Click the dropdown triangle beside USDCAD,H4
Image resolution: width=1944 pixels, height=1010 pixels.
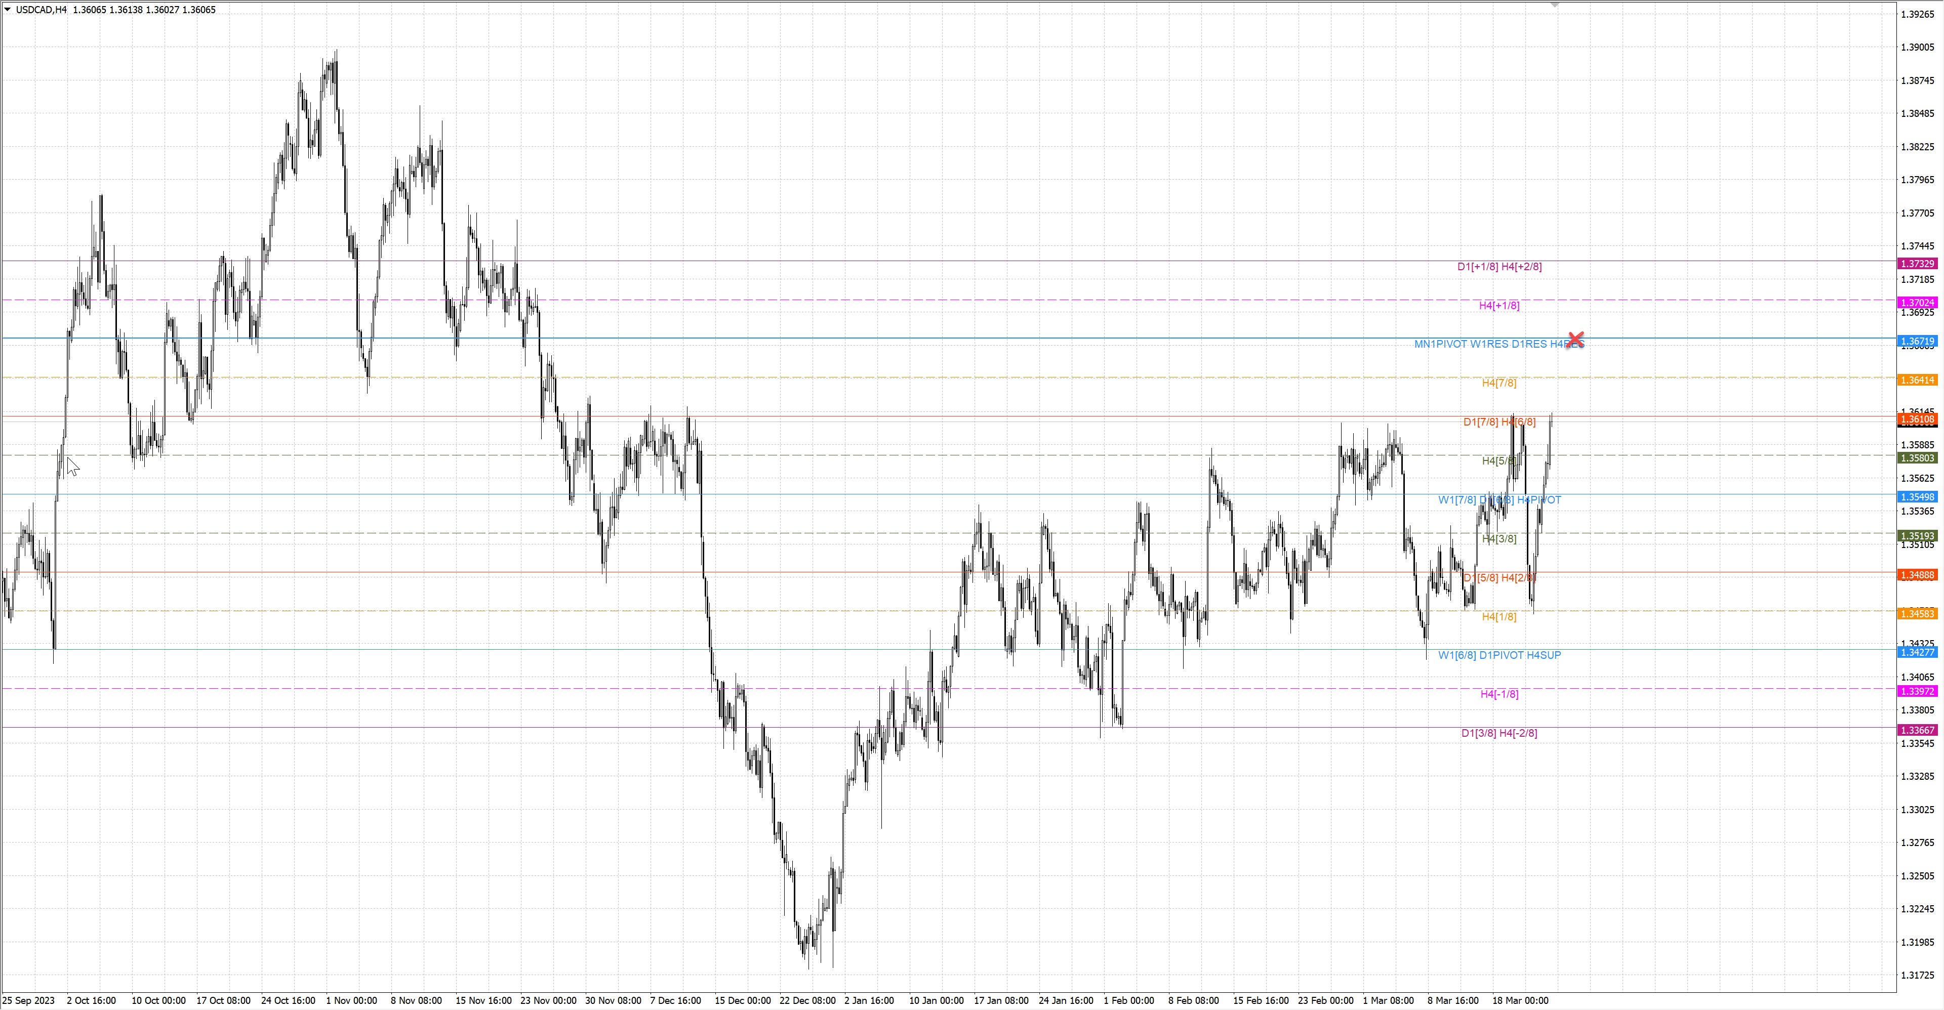8,10
